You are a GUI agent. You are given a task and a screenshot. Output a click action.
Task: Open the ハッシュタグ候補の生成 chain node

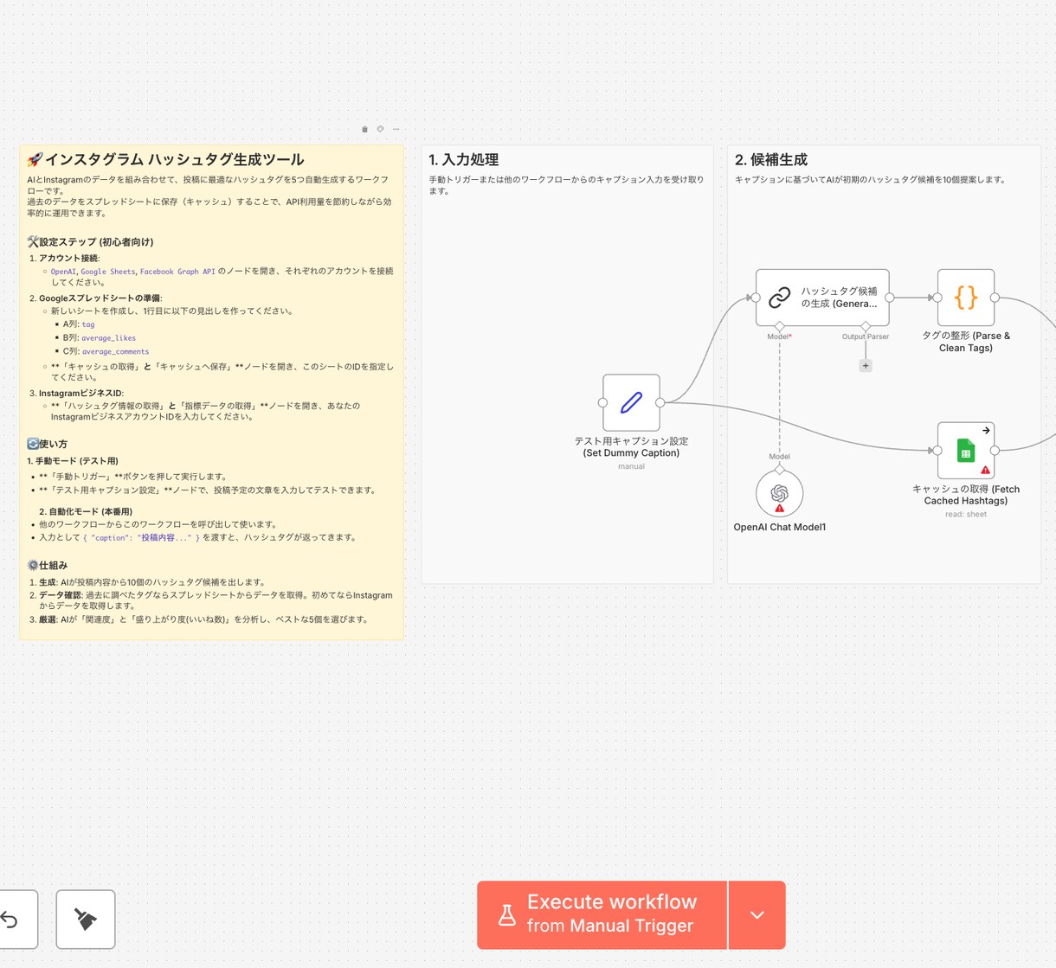click(x=822, y=298)
